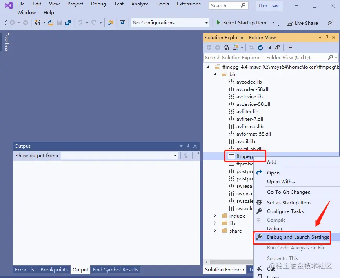Viewport: 340px width, 278px height.
Task: Click the Home icon in Solution Explorer toolbar
Action: (x=227, y=47)
